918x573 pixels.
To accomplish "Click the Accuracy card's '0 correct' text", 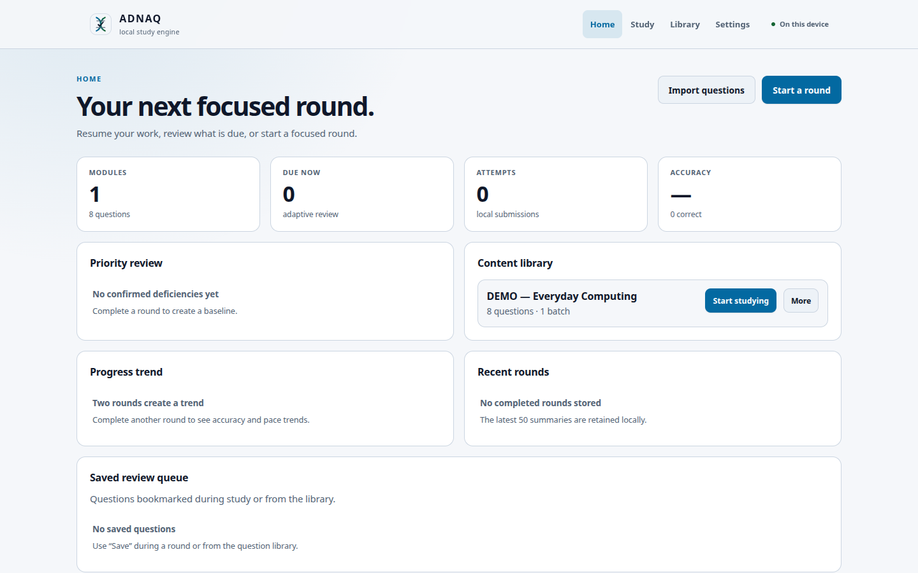I will [686, 215].
